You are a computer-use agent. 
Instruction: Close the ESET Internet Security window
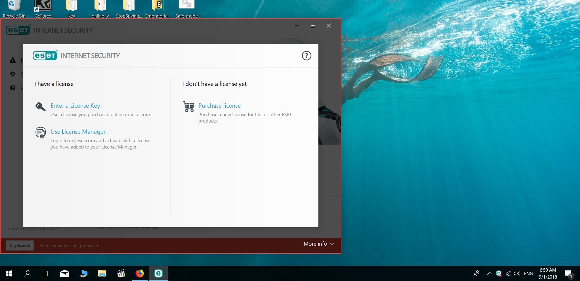click(329, 26)
